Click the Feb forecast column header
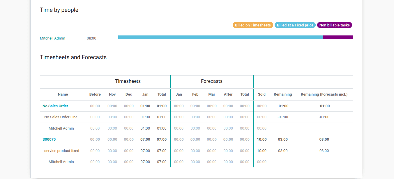394x179 pixels. tap(195, 94)
